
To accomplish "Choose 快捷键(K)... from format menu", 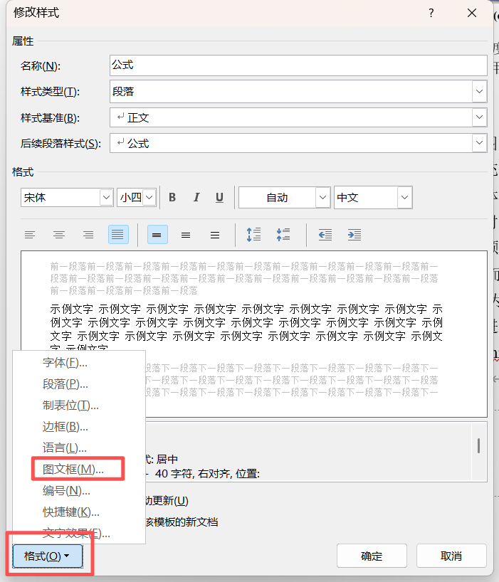I will (x=79, y=512).
